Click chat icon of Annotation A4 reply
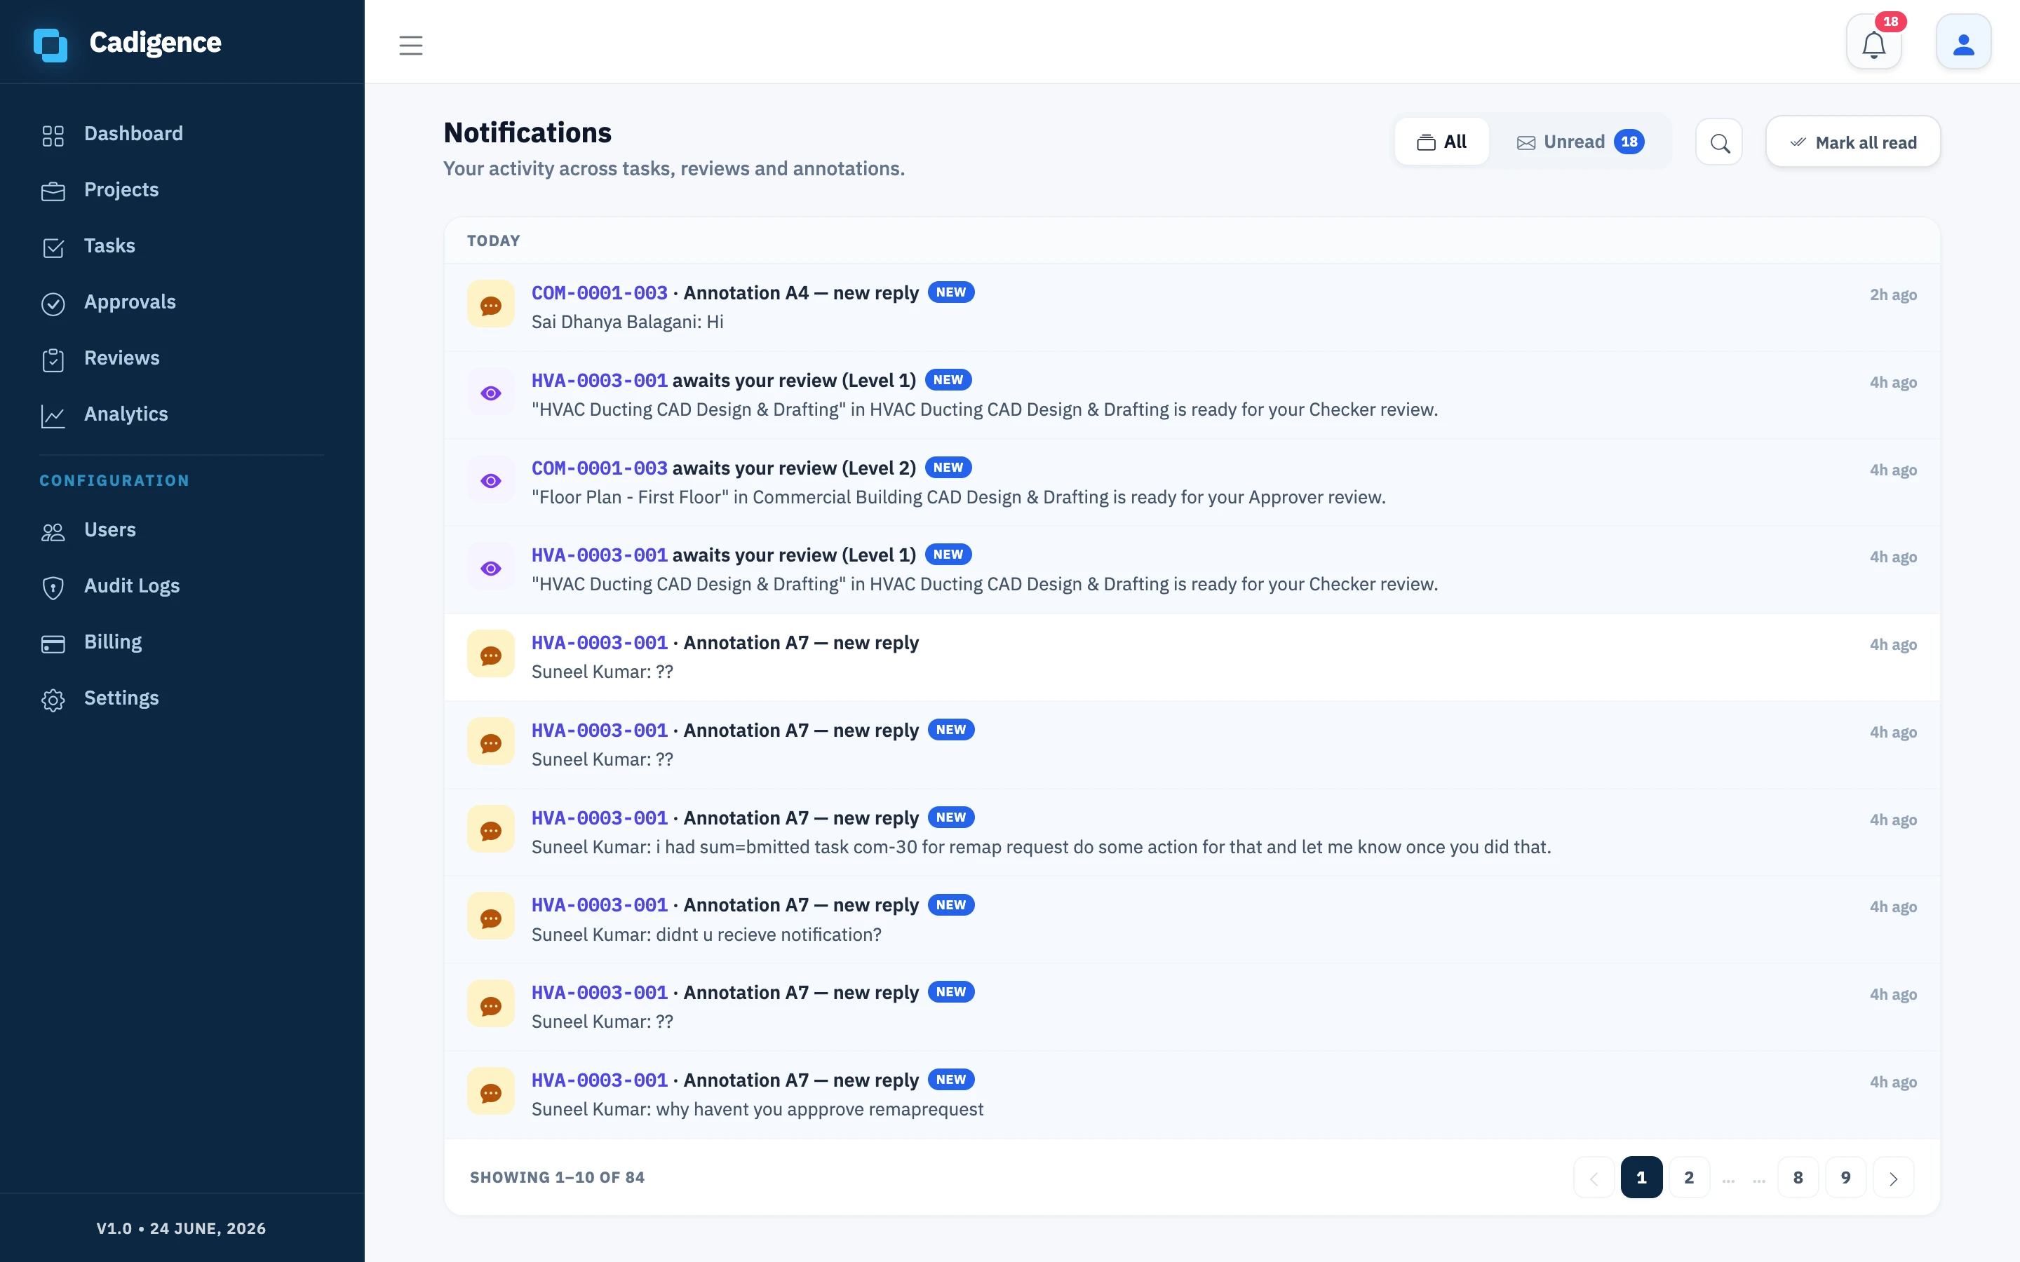Viewport: 2020px width, 1262px height. [x=491, y=305]
